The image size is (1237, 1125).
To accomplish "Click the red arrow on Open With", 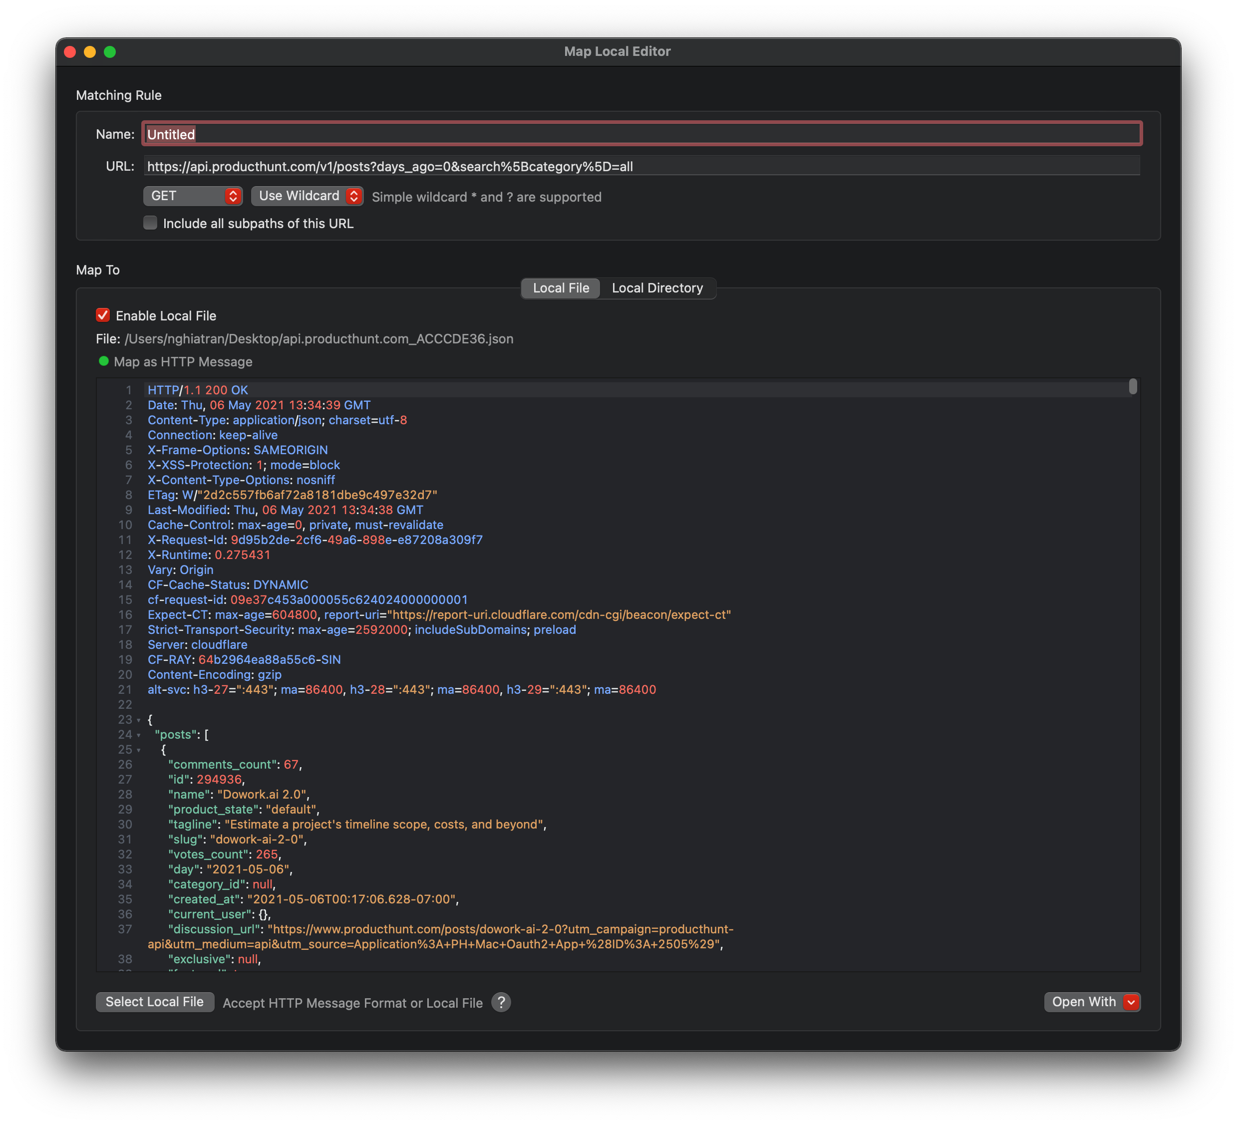I will pos(1131,1002).
